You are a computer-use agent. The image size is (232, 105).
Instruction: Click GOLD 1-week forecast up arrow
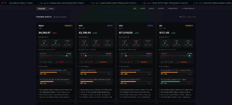pyautogui.click(x=56, y=43)
